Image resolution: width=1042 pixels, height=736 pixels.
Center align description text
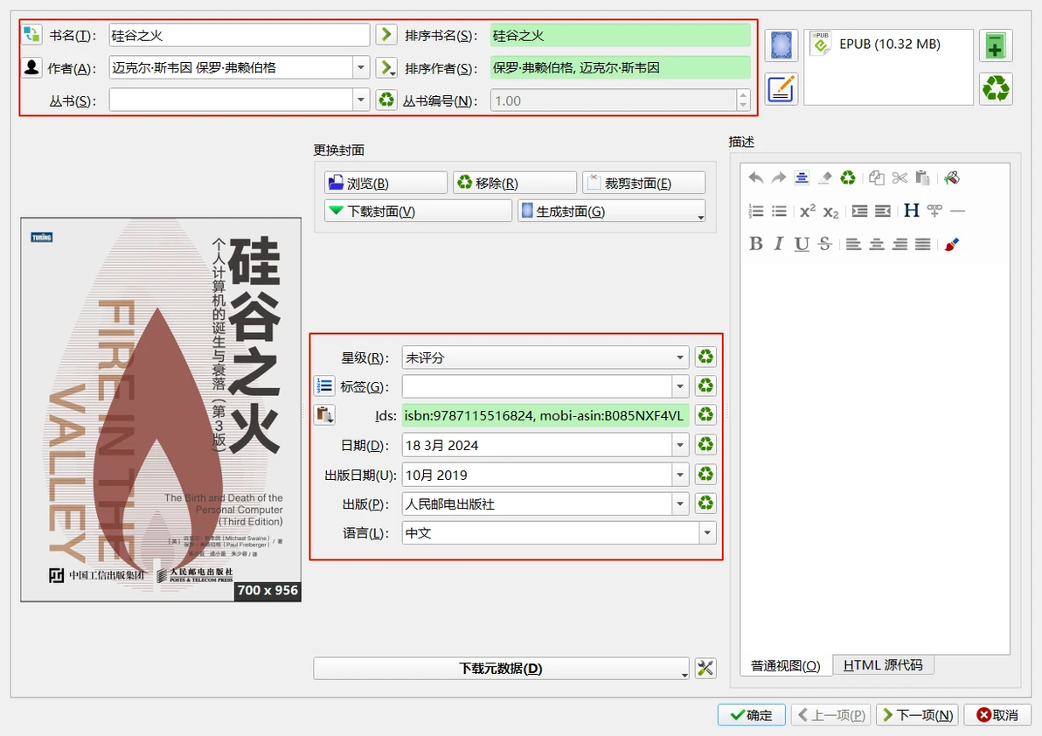[x=877, y=245]
